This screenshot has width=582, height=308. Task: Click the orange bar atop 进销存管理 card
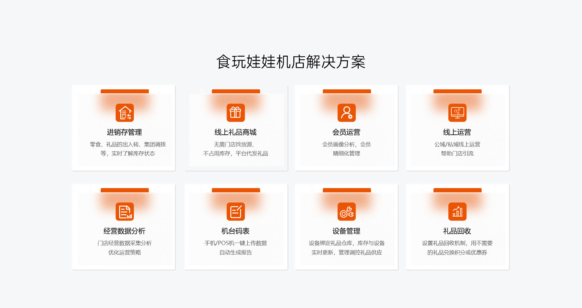(125, 91)
